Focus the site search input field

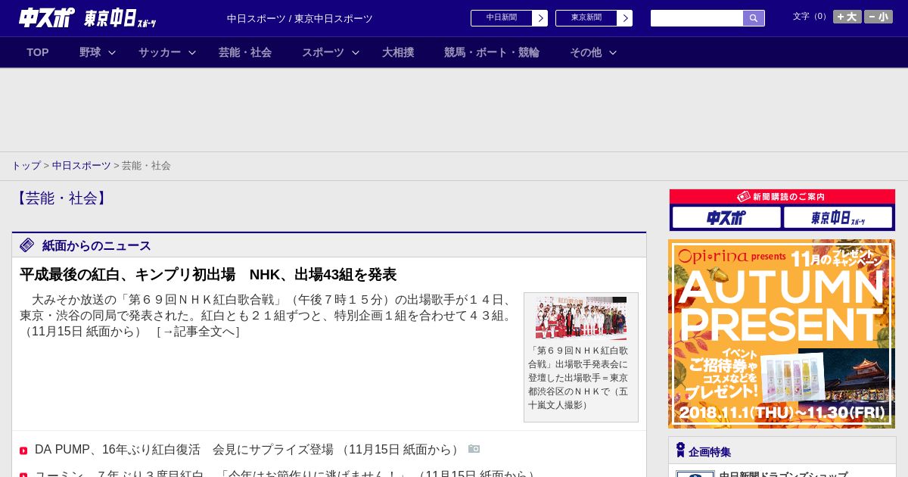(x=697, y=18)
